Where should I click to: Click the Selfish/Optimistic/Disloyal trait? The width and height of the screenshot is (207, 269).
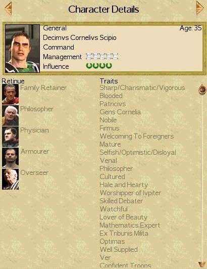click(x=138, y=153)
